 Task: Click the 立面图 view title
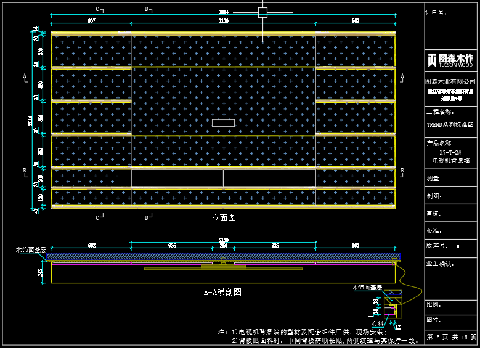point(223,217)
